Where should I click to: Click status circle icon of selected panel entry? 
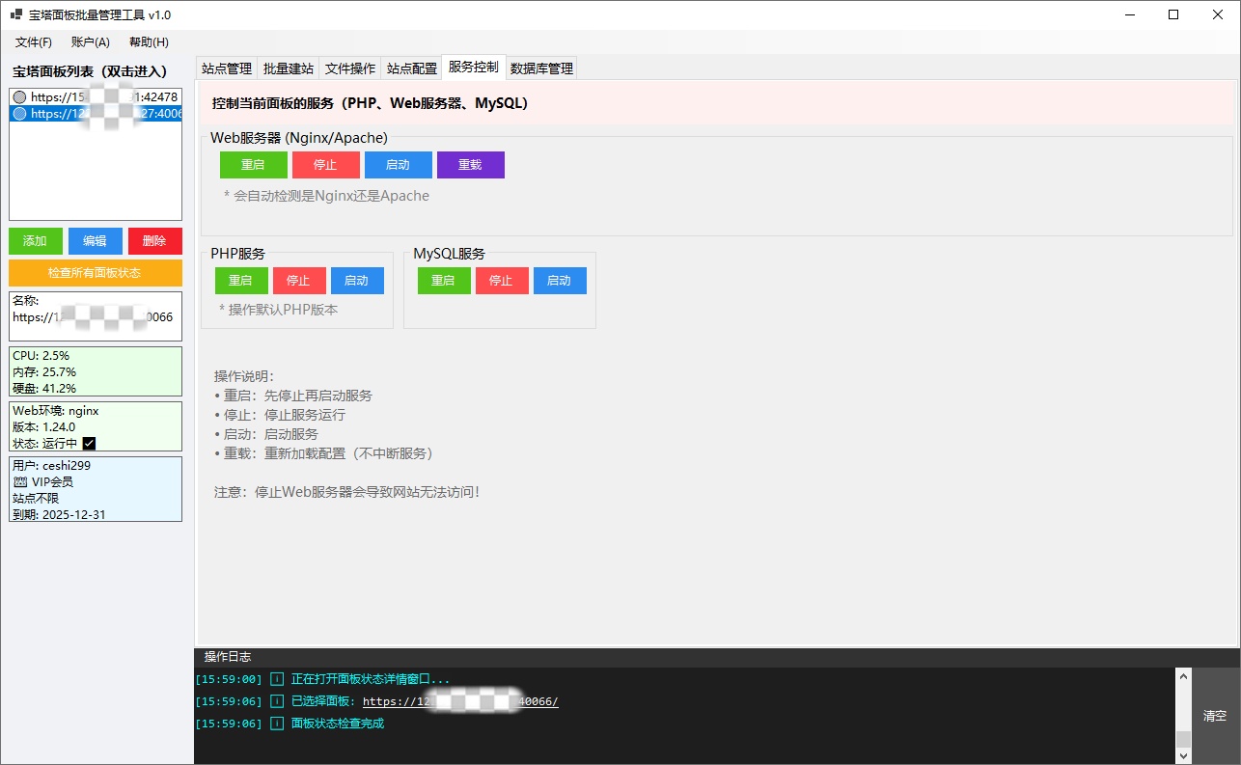pyautogui.click(x=19, y=114)
